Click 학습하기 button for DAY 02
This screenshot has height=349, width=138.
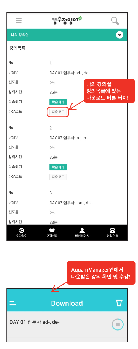tap(58, 167)
